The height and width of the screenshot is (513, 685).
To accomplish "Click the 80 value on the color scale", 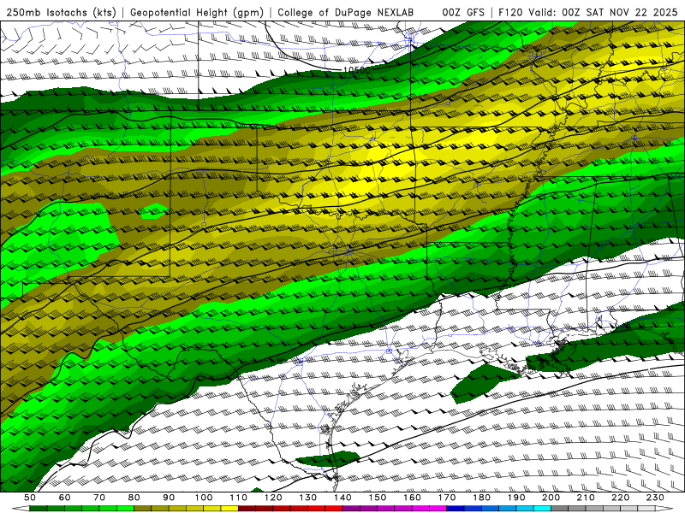I will click(134, 498).
